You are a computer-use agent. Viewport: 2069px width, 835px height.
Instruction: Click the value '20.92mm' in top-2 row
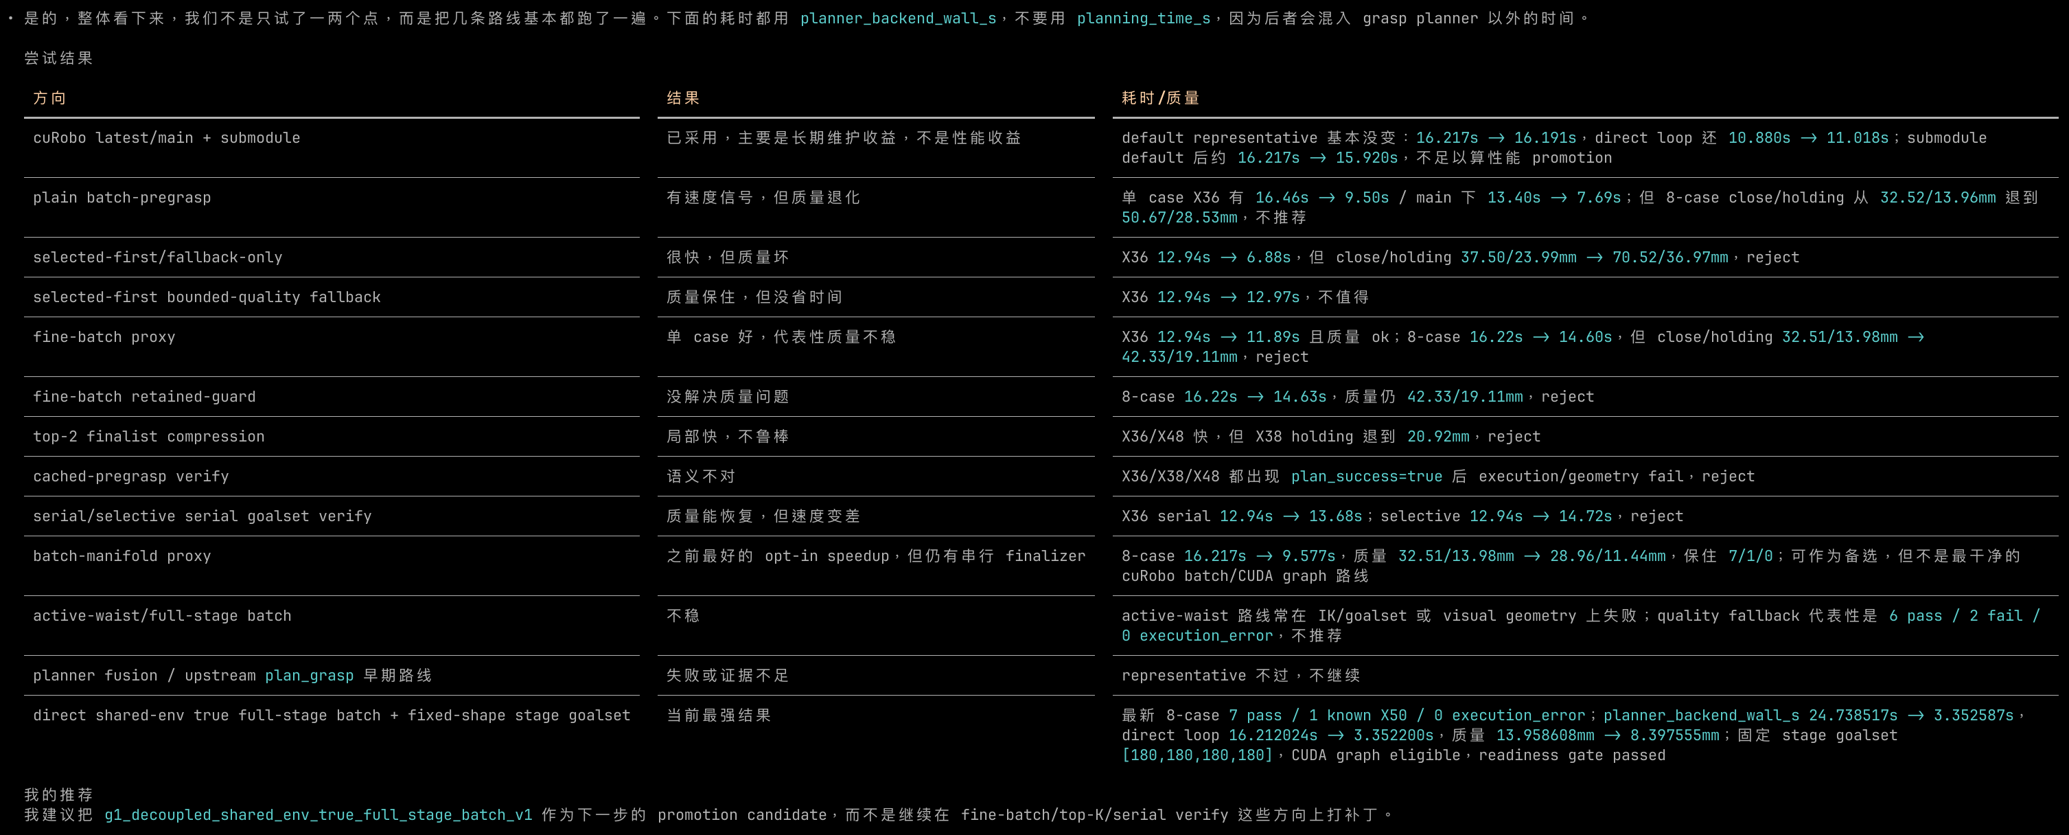pos(1439,437)
